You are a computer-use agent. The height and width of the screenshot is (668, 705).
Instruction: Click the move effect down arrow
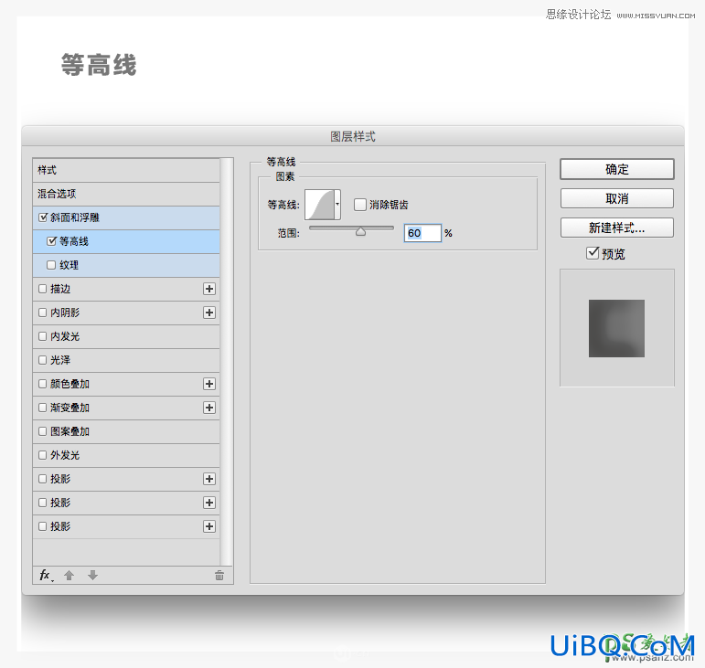pyautogui.click(x=92, y=576)
